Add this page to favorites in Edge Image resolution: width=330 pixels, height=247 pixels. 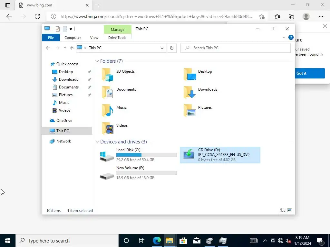coord(262,16)
